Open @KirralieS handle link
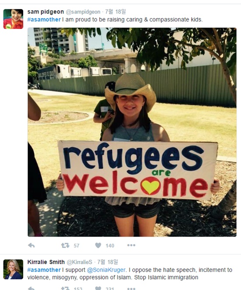 coord(79,262)
